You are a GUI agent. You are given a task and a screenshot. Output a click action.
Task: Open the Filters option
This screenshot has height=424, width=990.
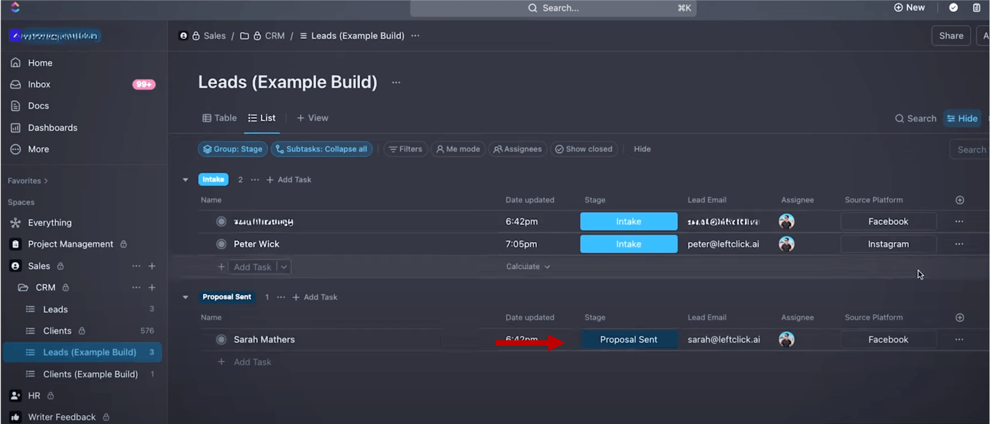[x=406, y=149]
